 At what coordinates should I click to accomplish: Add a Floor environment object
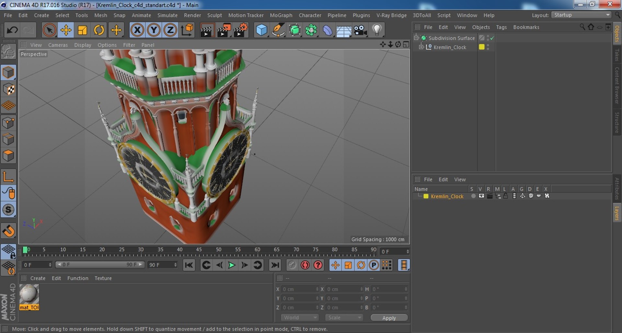pos(344,31)
